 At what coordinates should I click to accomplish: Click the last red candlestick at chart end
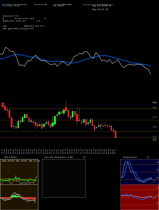coord(116,134)
